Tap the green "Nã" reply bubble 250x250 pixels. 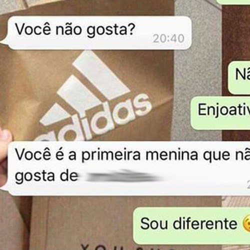click(239, 77)
